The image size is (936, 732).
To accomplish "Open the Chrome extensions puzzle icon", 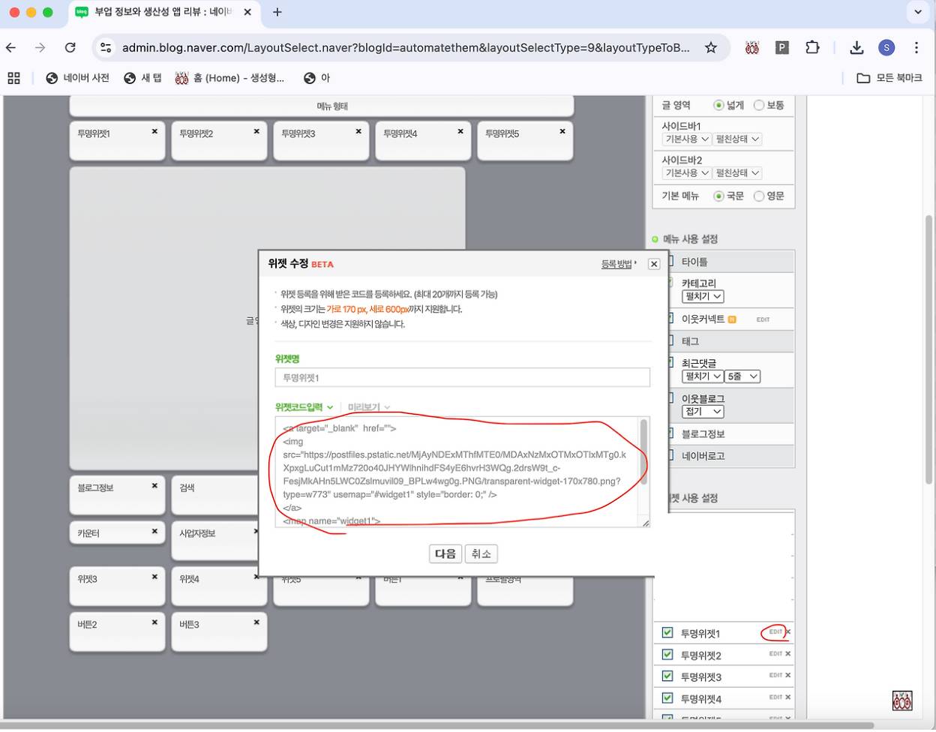I will click(812, 48).
